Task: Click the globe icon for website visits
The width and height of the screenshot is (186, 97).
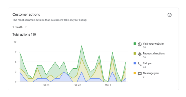Action: pyautogui.click(x=140, y=44)
